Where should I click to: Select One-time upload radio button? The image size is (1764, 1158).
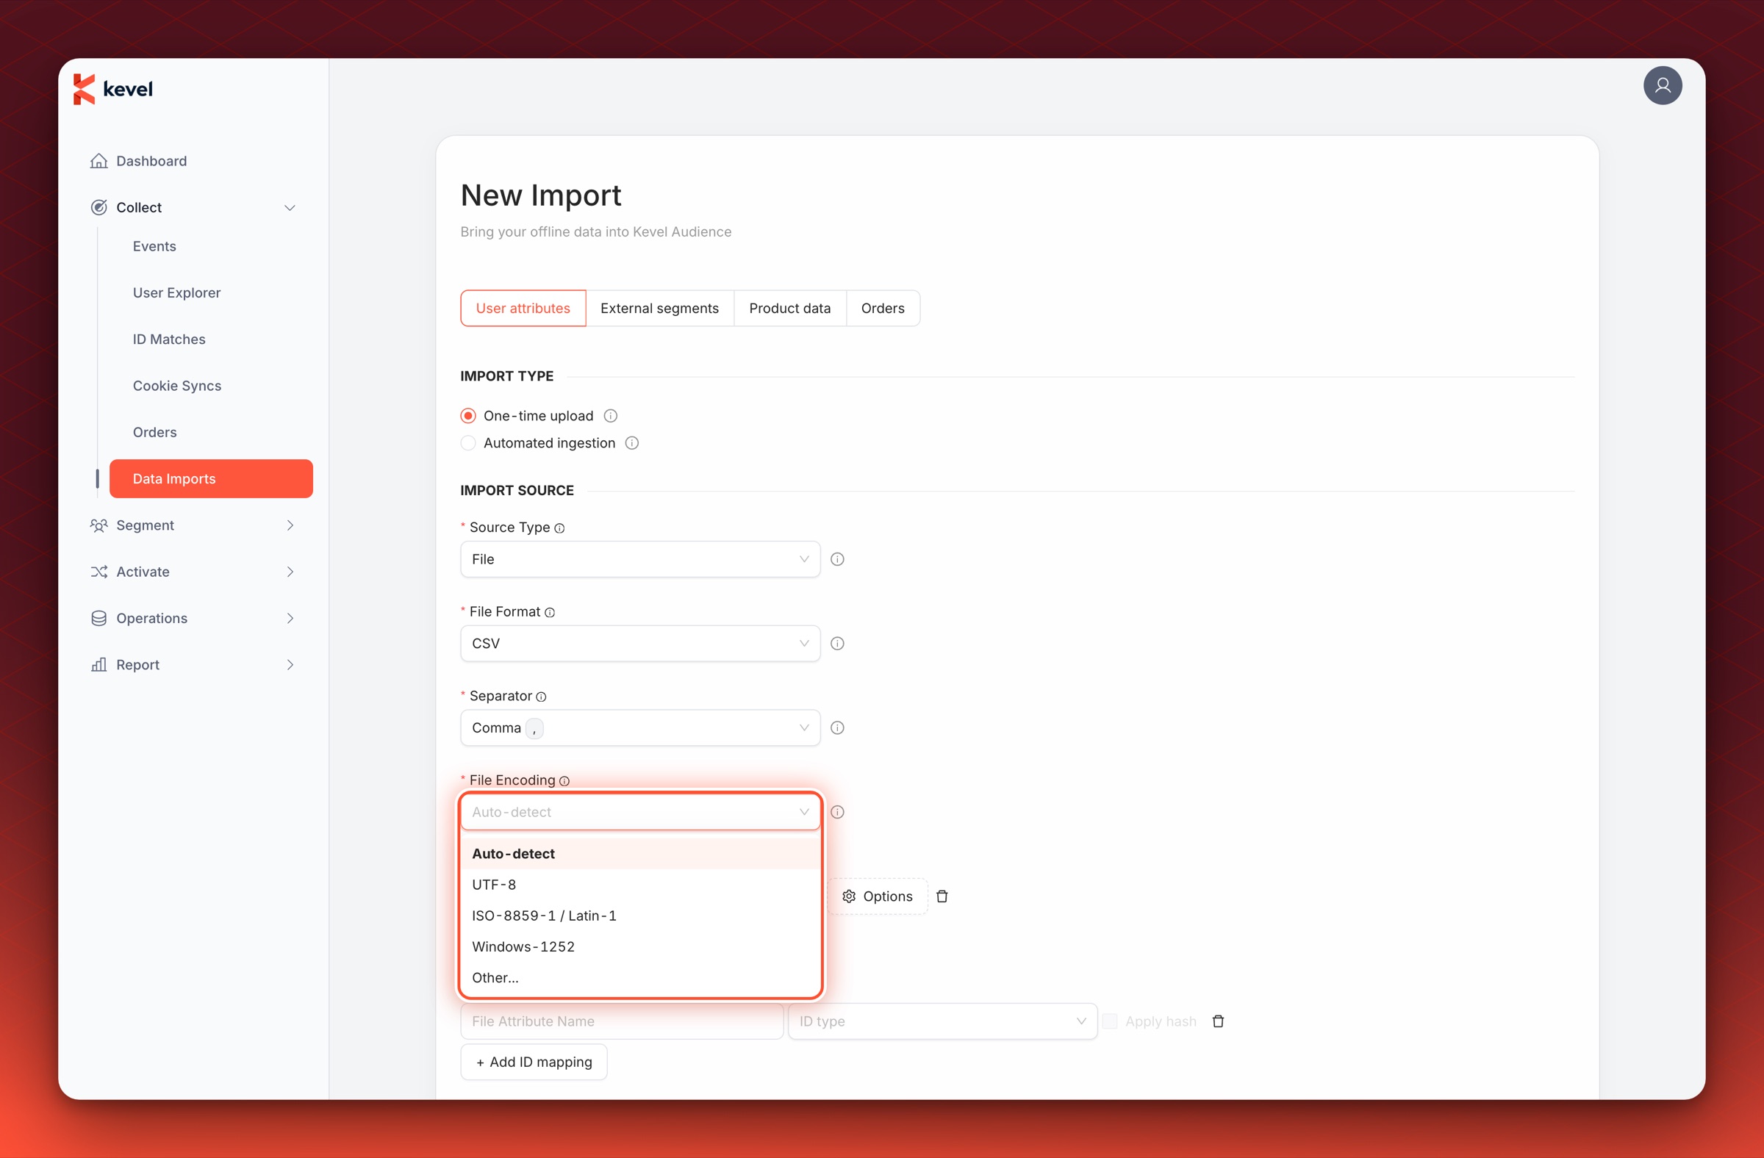[467, 416]
